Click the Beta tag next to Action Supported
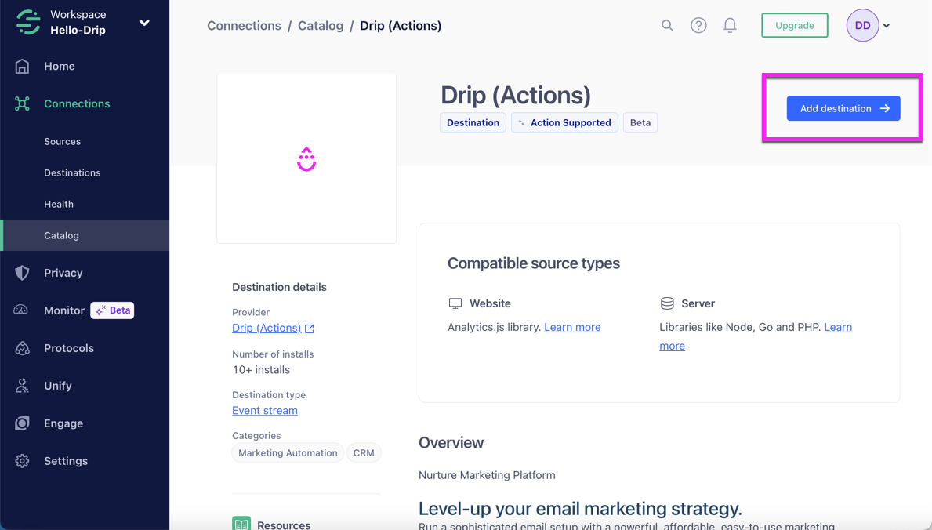Viewport: 932px width, 530px height. 640,122
